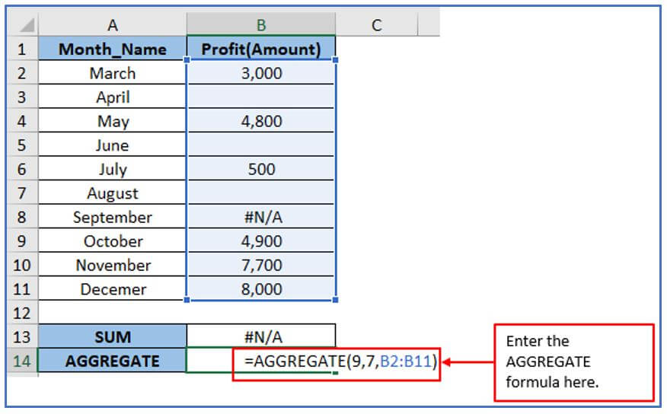The height and width of the screenshot is (414, 667).
Task: Click the Month_Name header cell
Action: 112,49
